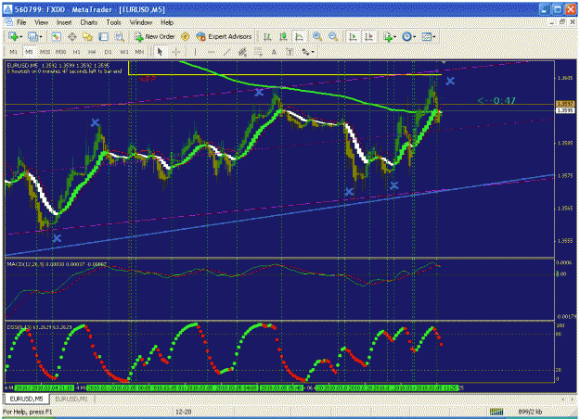Expand the Profiles dropdown arrow
This screenshot has width=580, height=419.
tap(40, 37)
